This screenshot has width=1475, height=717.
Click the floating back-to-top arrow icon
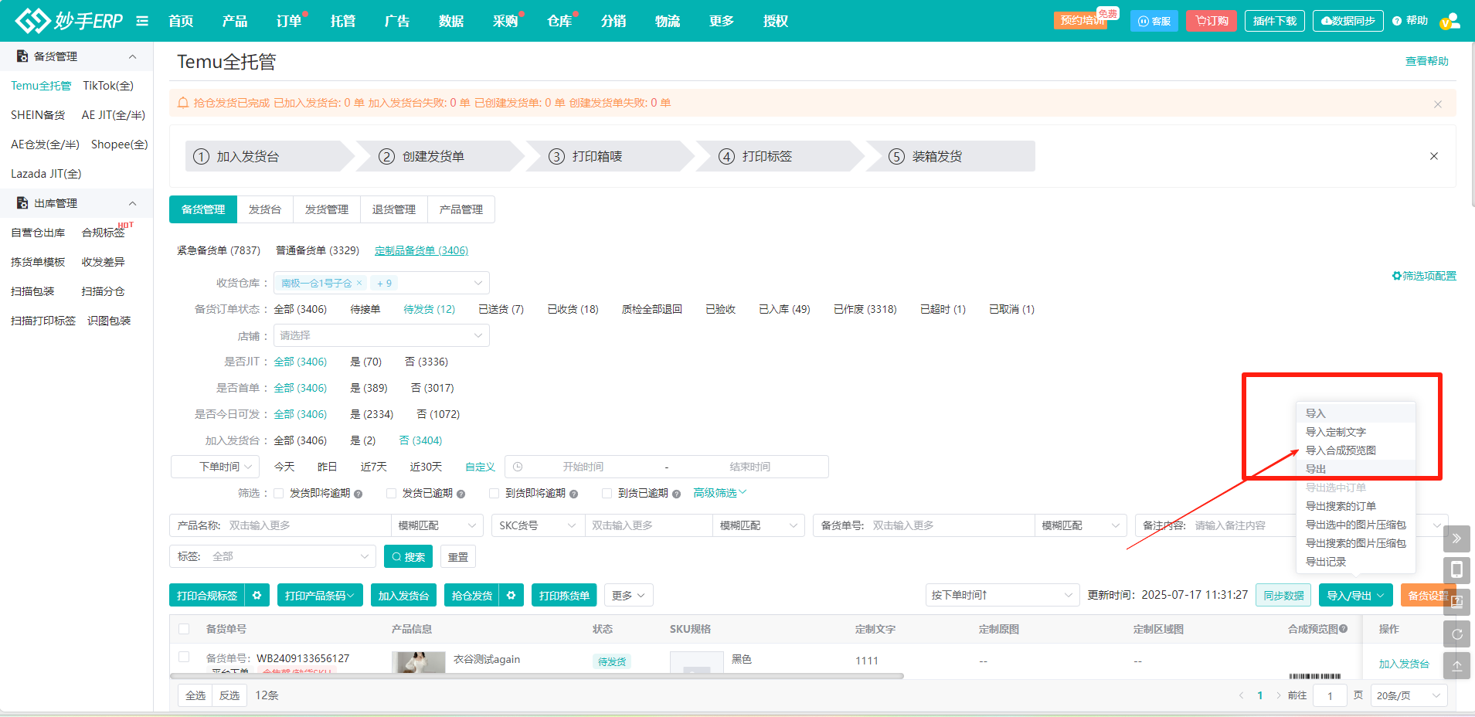pyautogui.click(x=1456, y=665)
